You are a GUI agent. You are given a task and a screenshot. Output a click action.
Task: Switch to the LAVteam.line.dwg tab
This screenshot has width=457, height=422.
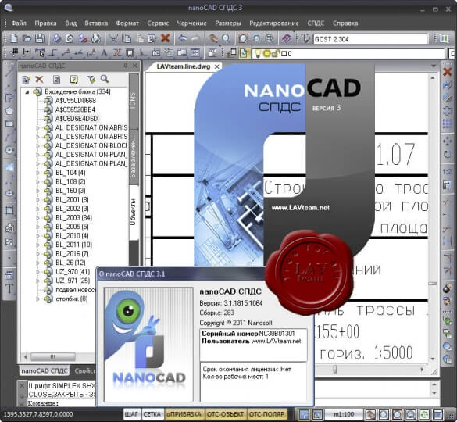coord(184,66)
